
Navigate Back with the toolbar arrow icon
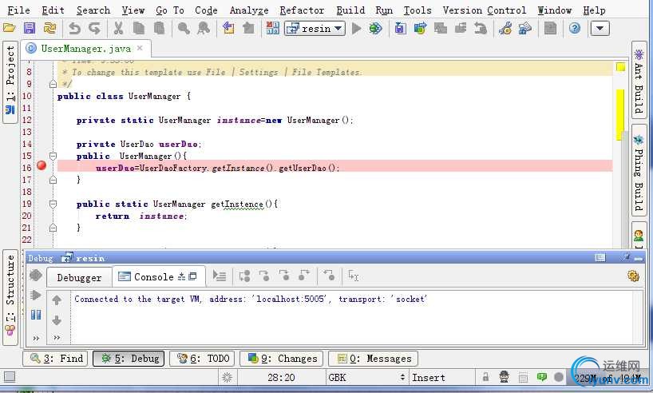[x=228, y=28]
